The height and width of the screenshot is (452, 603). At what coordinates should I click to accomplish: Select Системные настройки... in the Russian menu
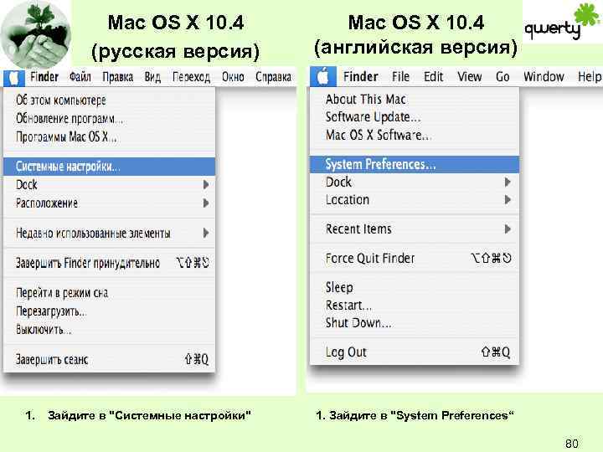tap(68, 167)
